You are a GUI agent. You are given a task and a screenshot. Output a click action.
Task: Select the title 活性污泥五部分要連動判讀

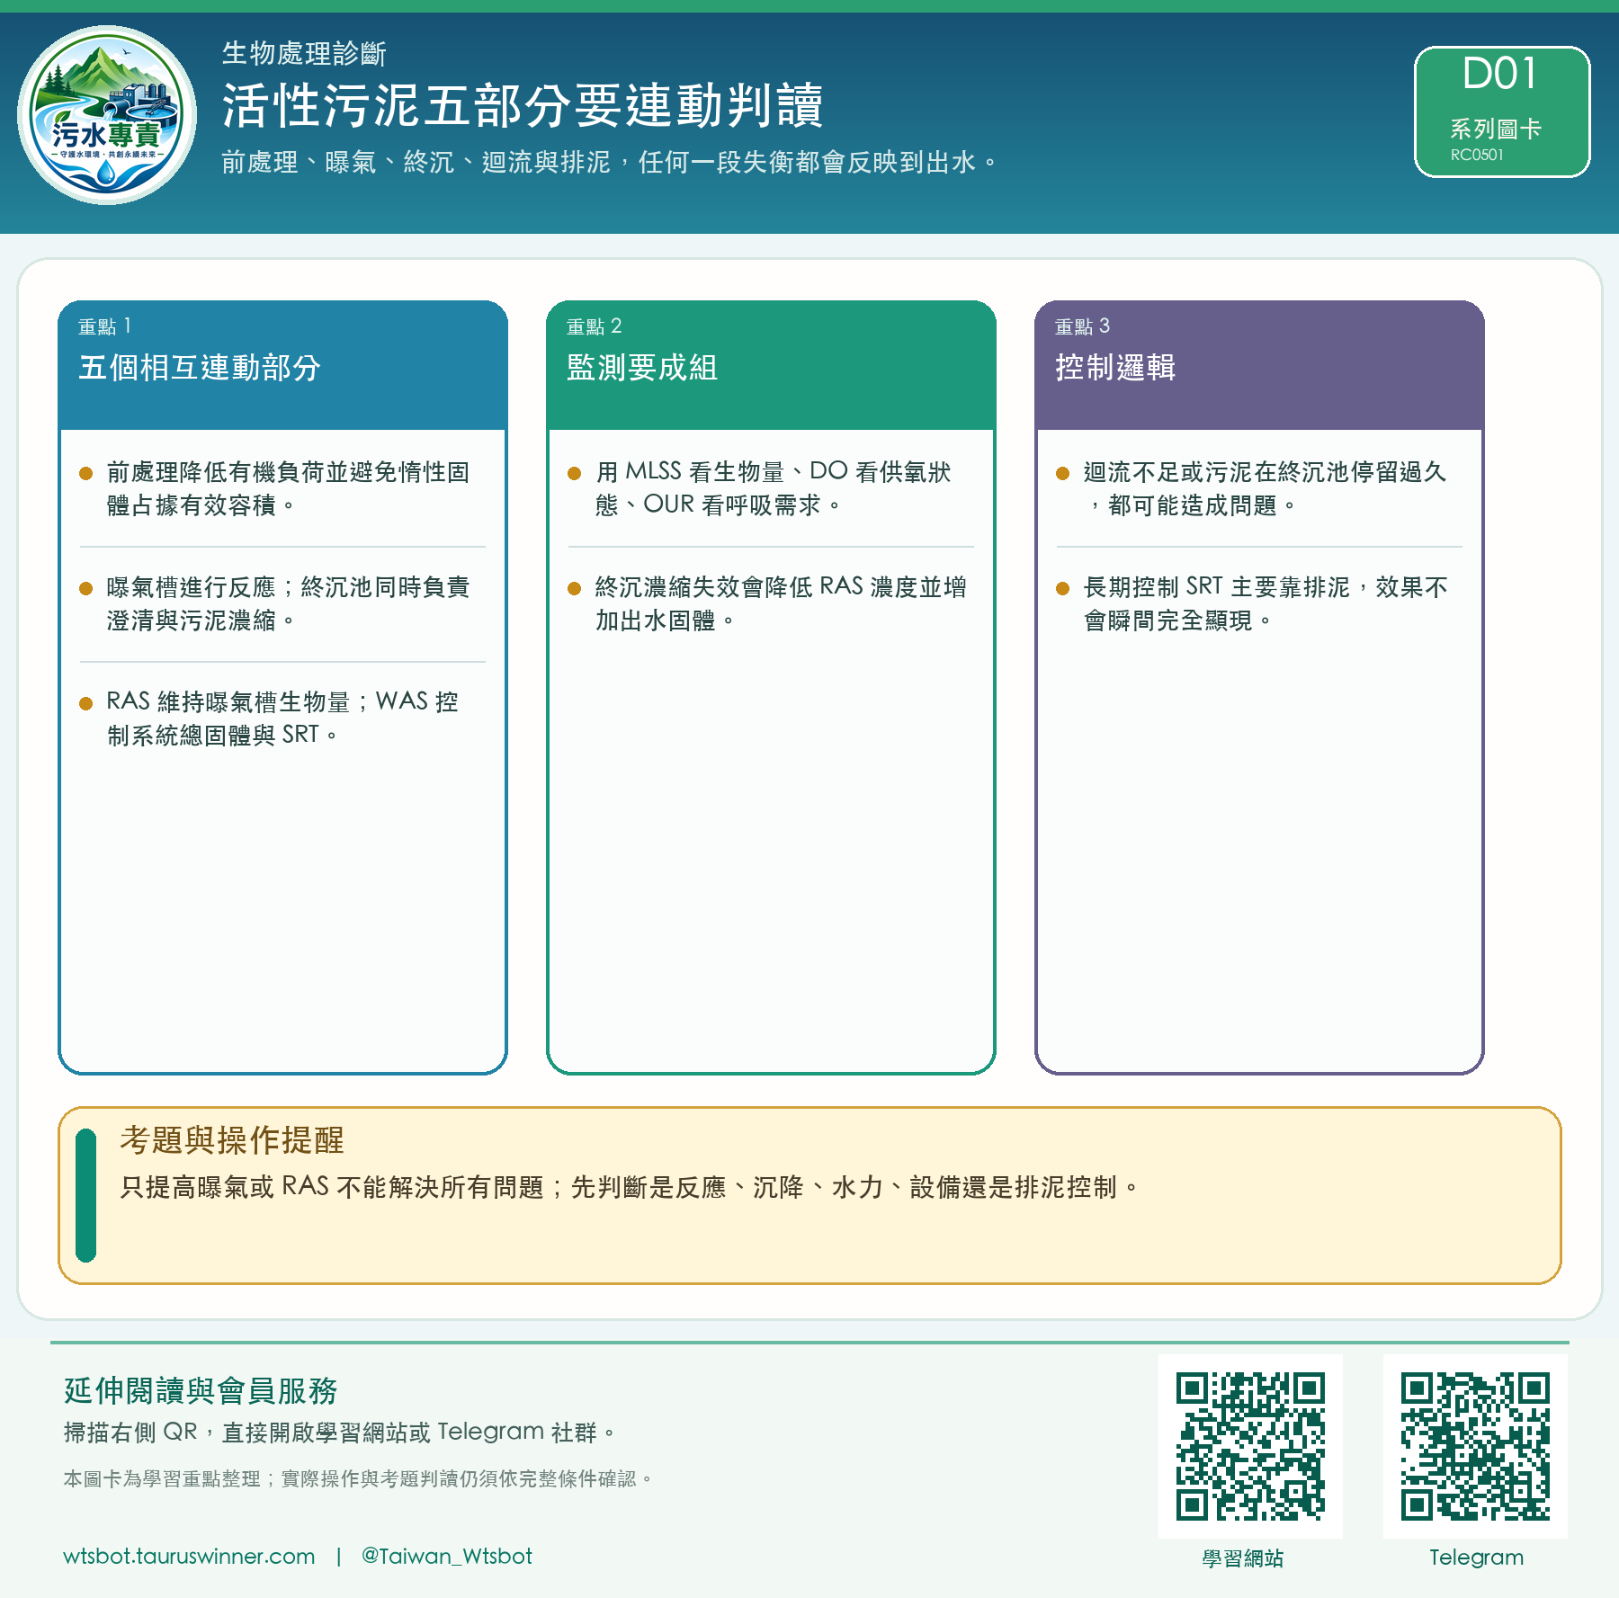click(523, 105)
